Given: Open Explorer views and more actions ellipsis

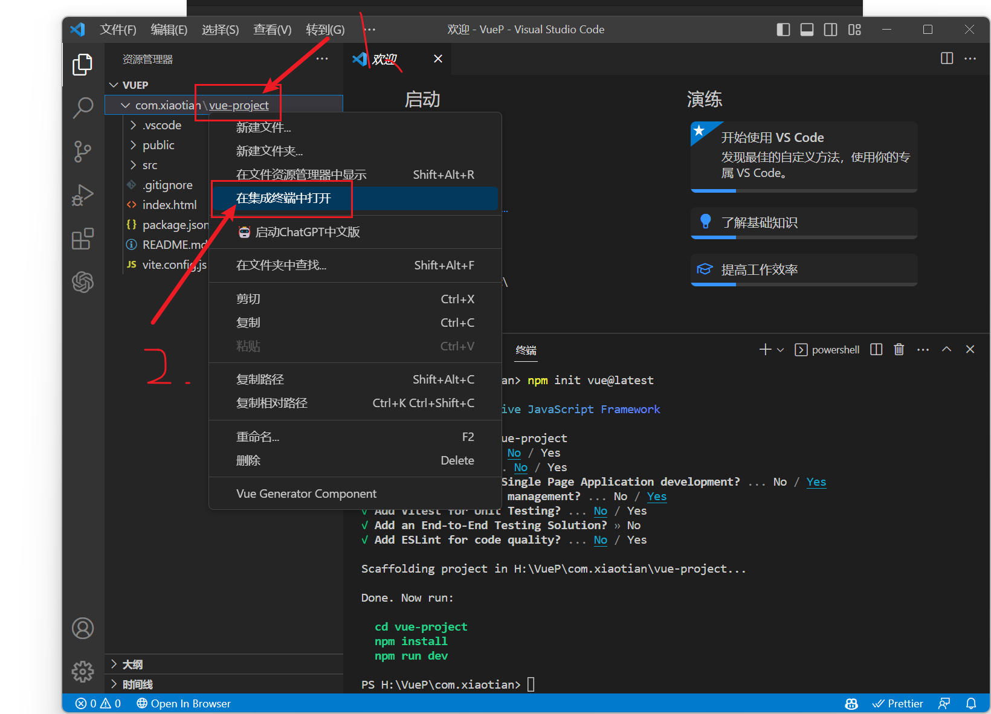Looking at the screenshot, I should tap(322, 59).
